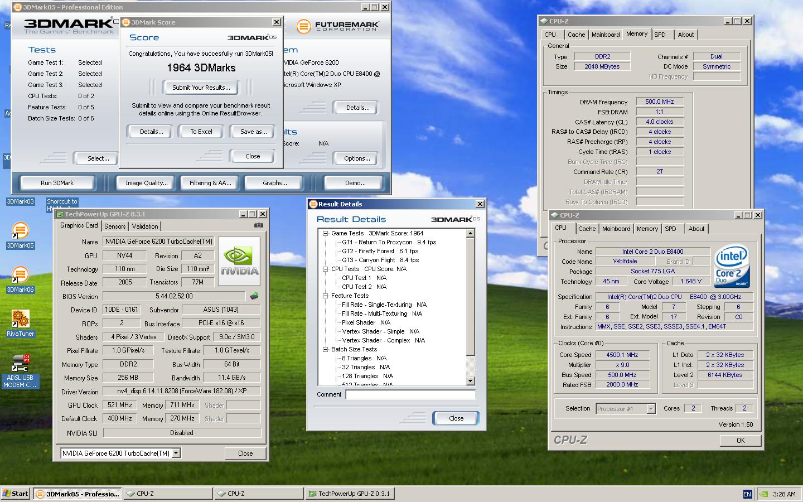Switch to 3DMark05 taskbar button
This screenshot has height=502, width=803.
77,494
